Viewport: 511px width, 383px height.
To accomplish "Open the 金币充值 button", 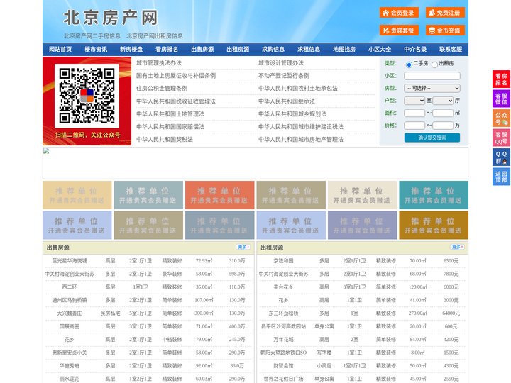I will coord(445,30).
